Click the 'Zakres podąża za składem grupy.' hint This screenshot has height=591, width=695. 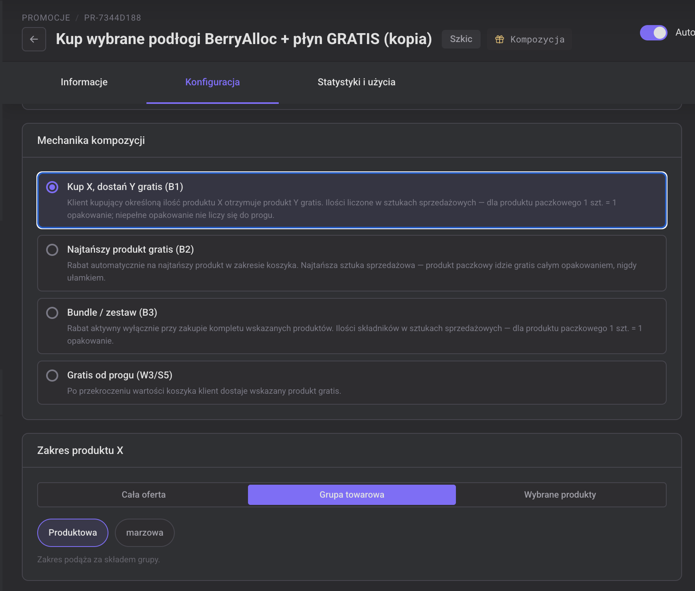[x=99, y=559]
